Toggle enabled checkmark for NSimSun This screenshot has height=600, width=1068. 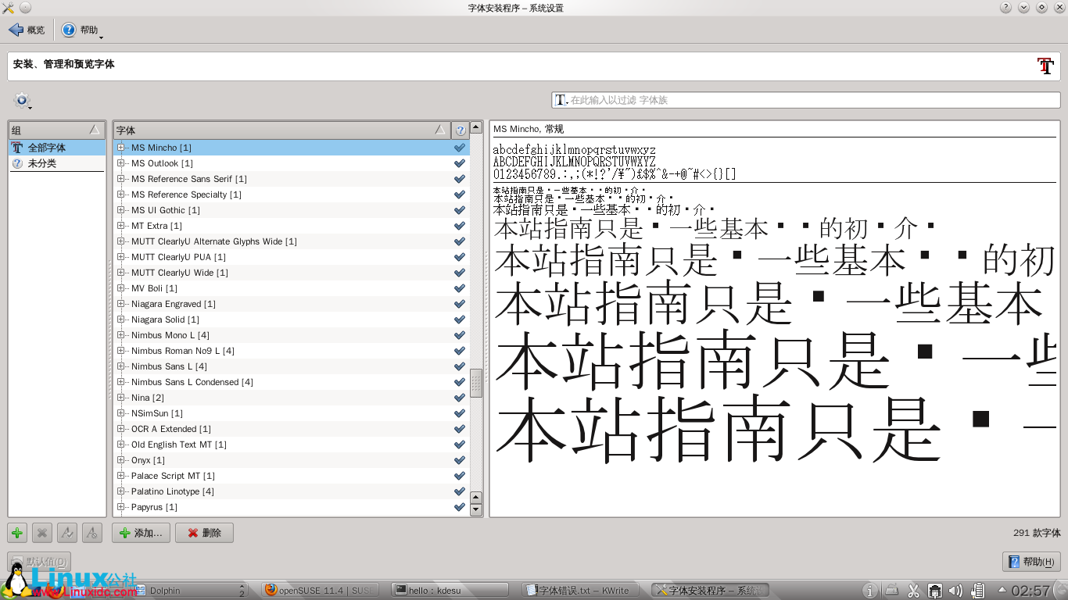tap(460, 413)
